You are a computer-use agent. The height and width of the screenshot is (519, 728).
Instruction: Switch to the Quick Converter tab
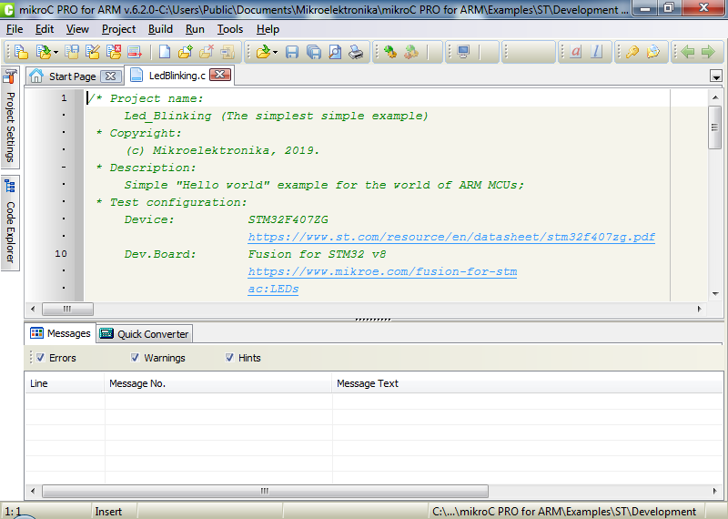click(x=145, y=334)
